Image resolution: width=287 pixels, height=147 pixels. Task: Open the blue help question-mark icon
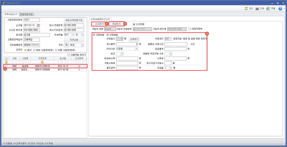(x=279, y=8)
